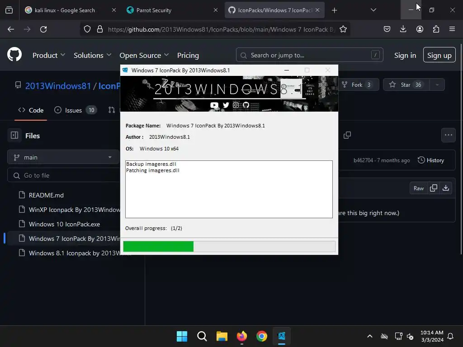Screen dimensions: 463x347
Task: Bookmark page with the star icon
Action: [x=343, y=29]
